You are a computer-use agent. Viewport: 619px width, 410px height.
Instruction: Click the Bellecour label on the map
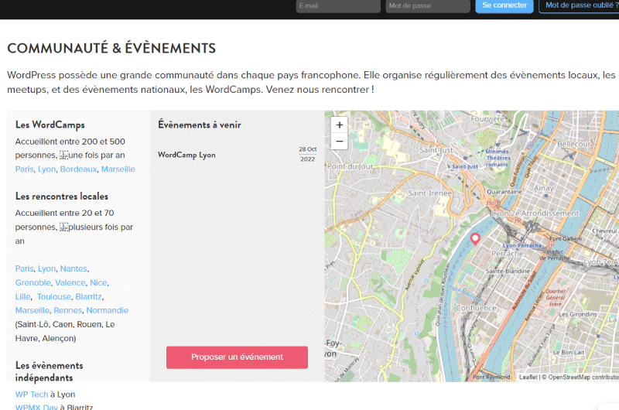573,144
